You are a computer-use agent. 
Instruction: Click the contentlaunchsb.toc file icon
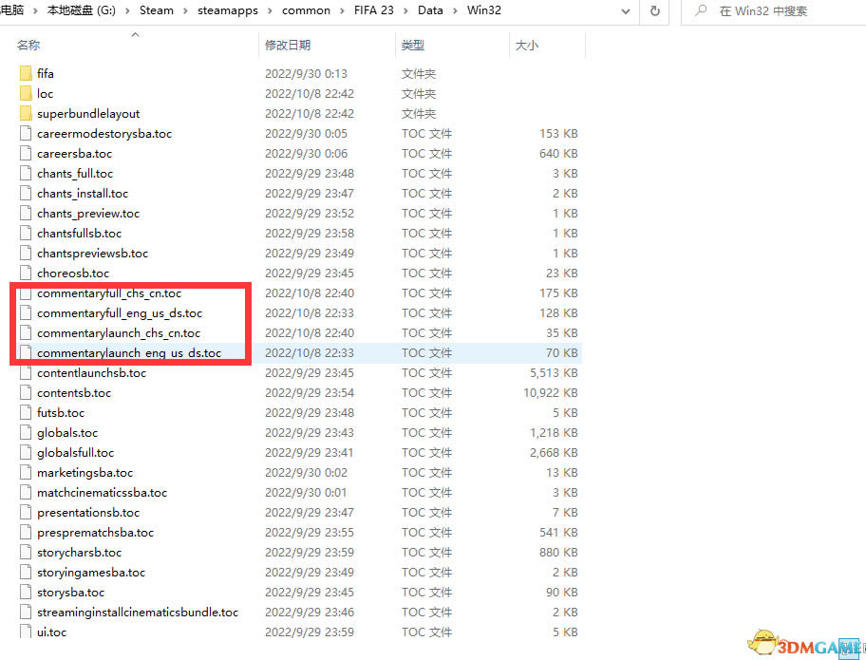(x=26, y=372)
